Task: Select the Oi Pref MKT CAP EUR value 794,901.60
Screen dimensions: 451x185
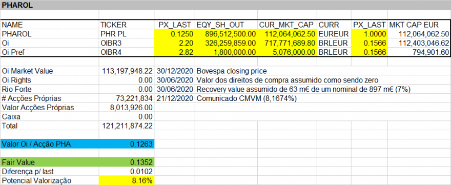Action: [419, 52]
